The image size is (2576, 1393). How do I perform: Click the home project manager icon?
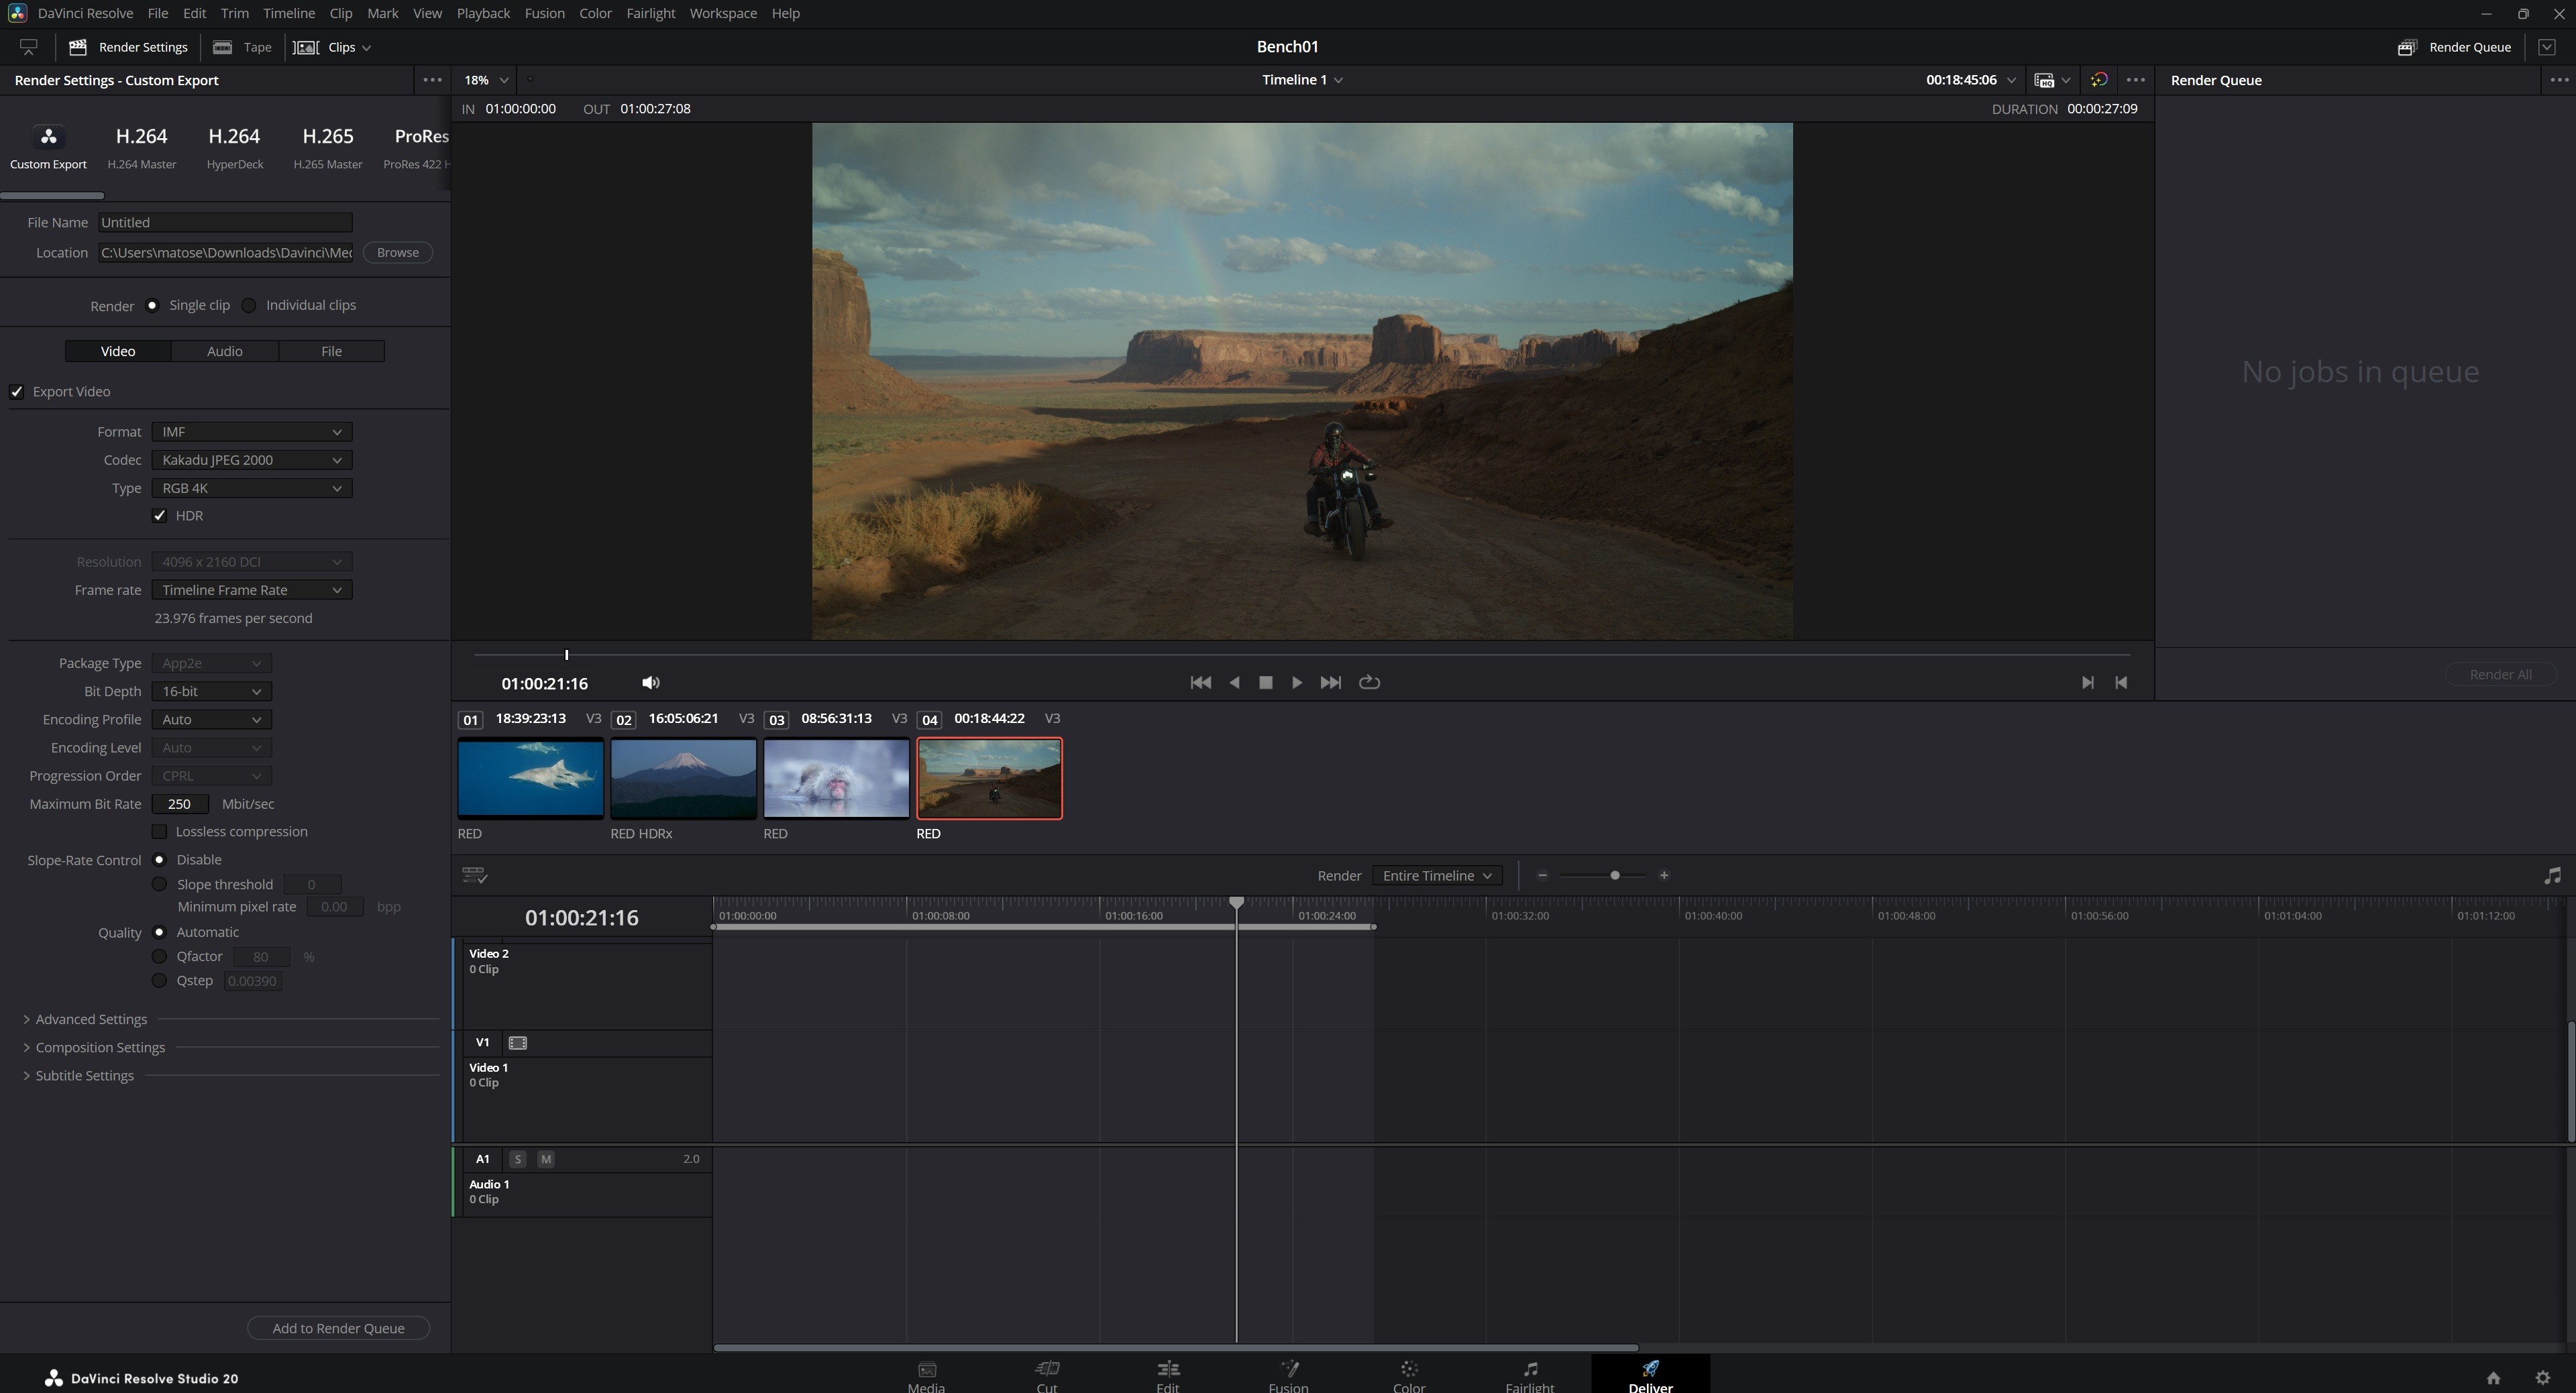point(2493,1378)
